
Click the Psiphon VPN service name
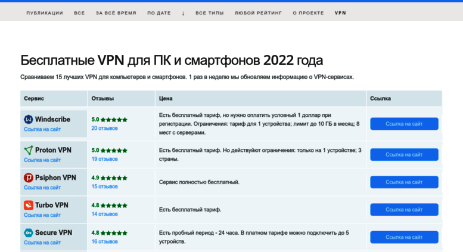pos(55,178)
